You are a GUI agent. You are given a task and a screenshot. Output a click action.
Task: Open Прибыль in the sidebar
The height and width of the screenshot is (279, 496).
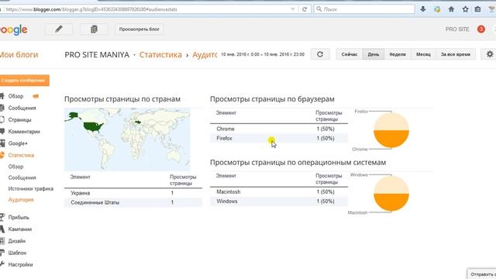(19, 218)
